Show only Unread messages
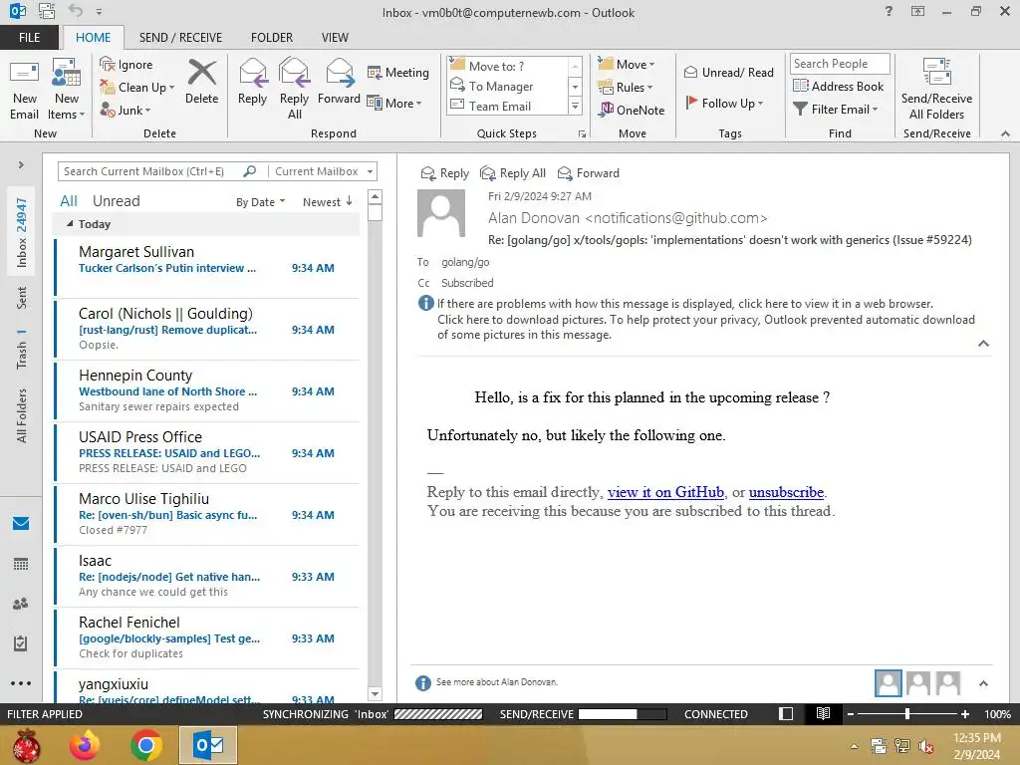Viewport: 1020px width, 765px height. tap(116, 201)
